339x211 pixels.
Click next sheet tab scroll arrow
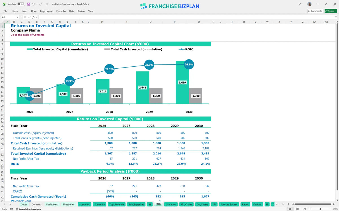pos(10,204)
